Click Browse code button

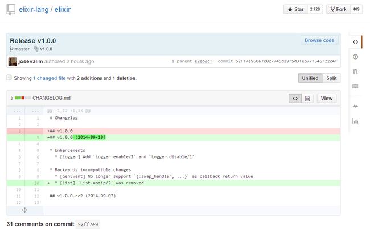[319, 40]
